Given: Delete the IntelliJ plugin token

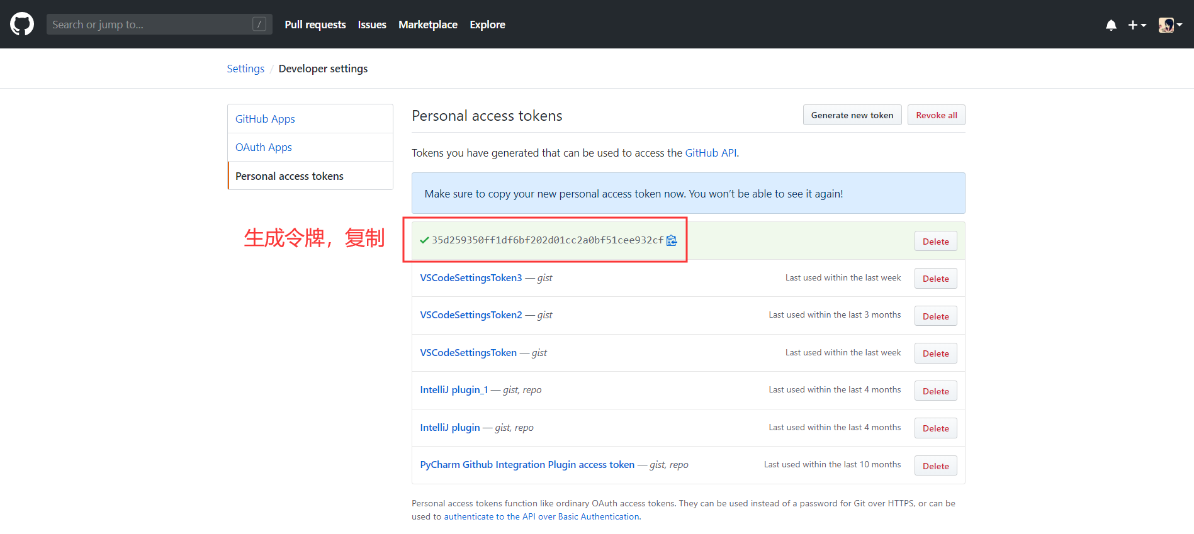Looking at the screenshot, I should [x=936, y=428].
